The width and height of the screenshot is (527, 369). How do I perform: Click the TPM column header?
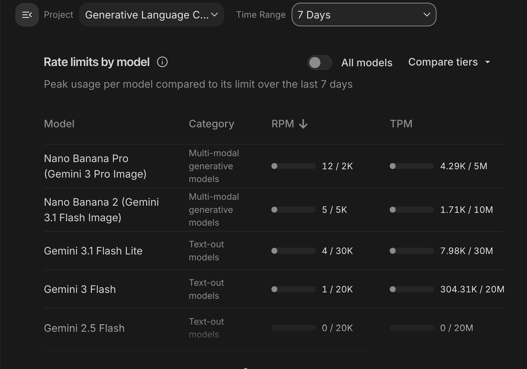[x=401, y=124]
